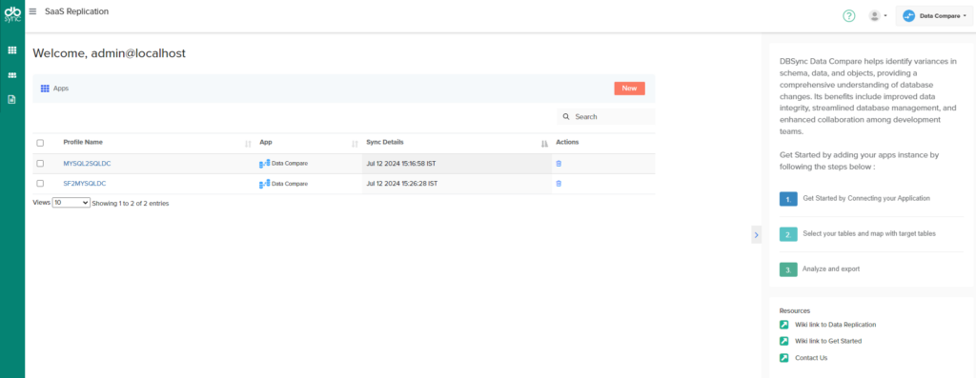This screenshot has height=378, width=976.
Task: Check the SF2MYSQLDC row checkbox
Action: point(40,184)
